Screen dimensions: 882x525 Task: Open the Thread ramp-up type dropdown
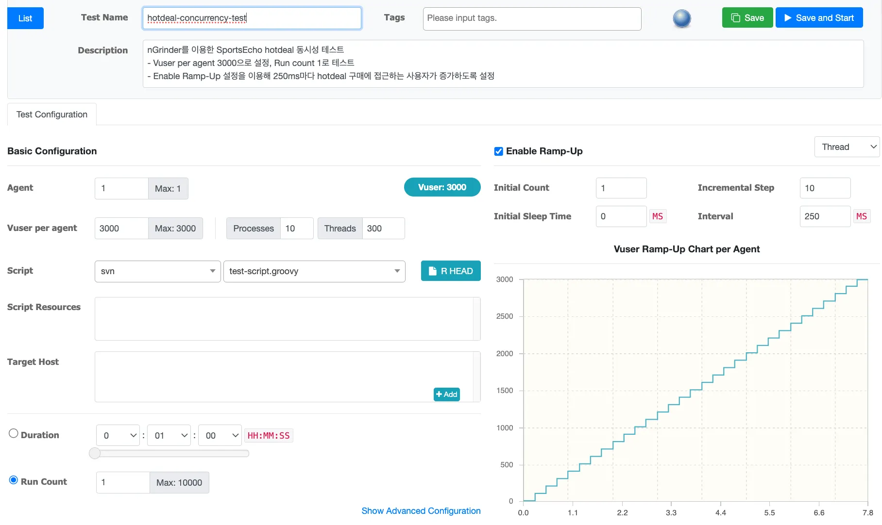[x=847, y=147]
